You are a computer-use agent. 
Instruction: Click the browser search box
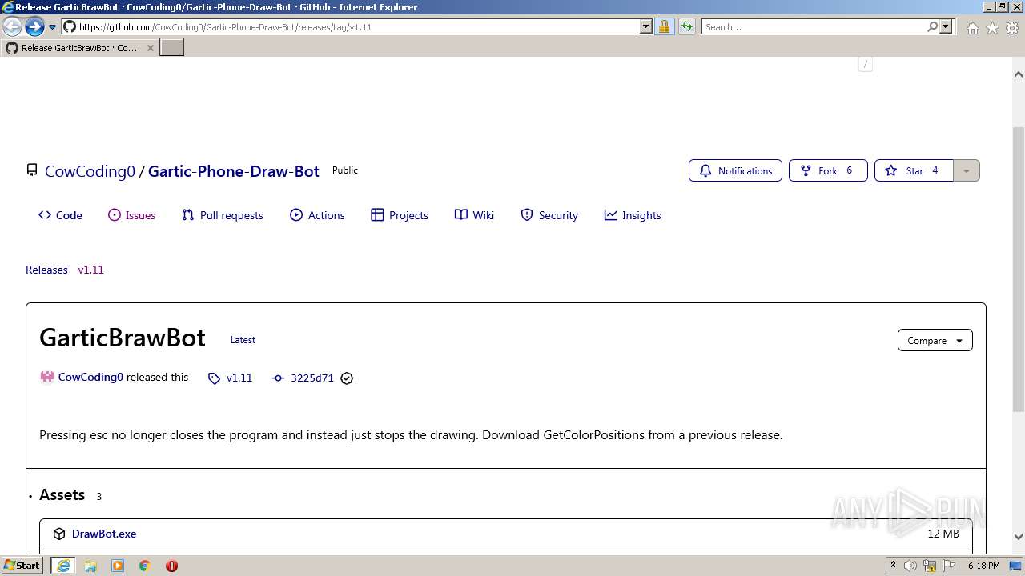coord(813,26)
